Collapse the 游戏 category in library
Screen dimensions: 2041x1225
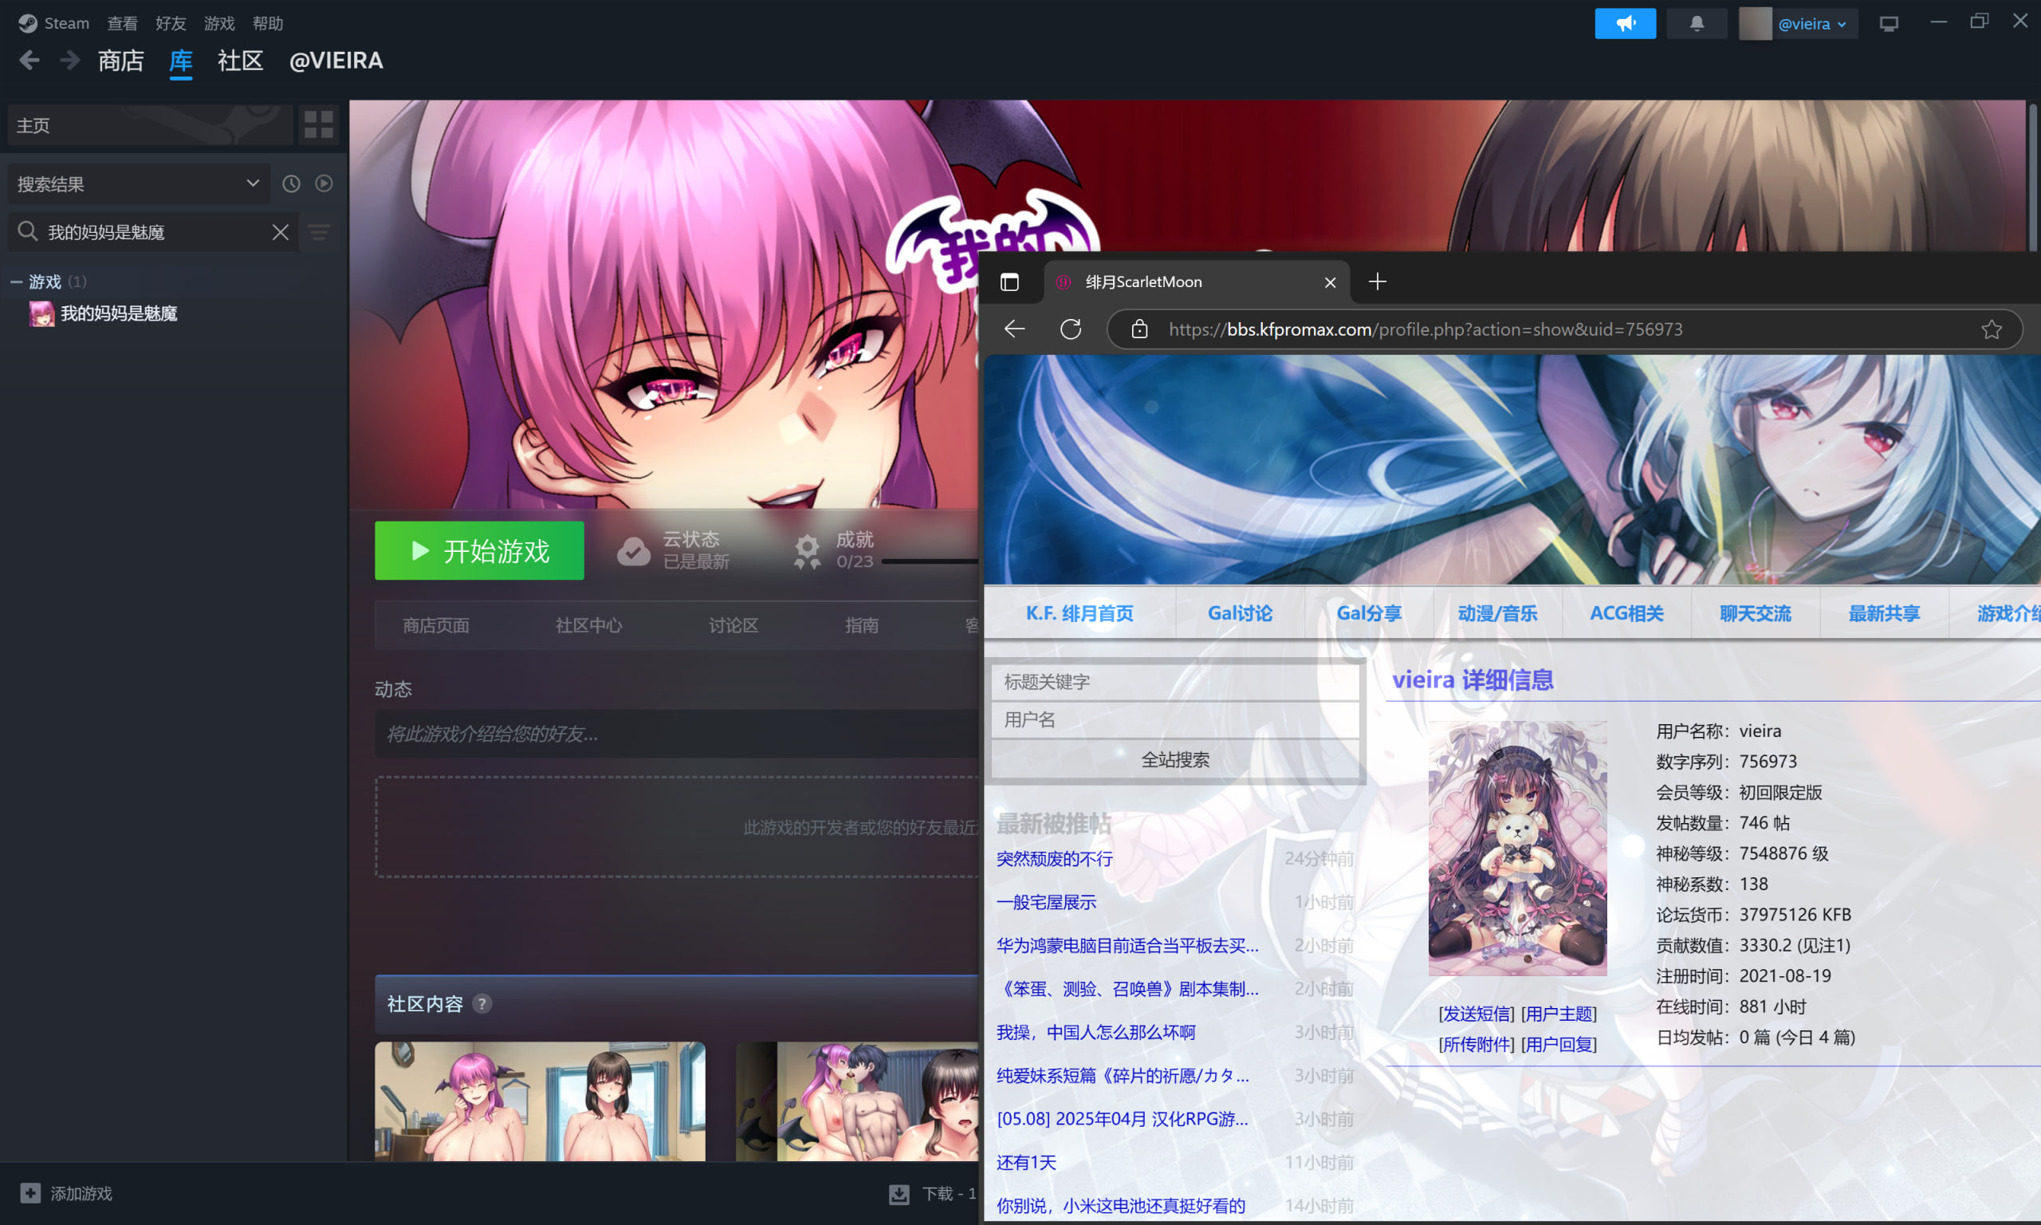tap(16, 282)
